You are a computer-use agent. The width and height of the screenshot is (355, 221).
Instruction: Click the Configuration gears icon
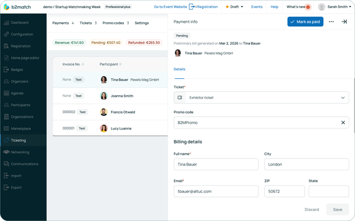(6, 34)
